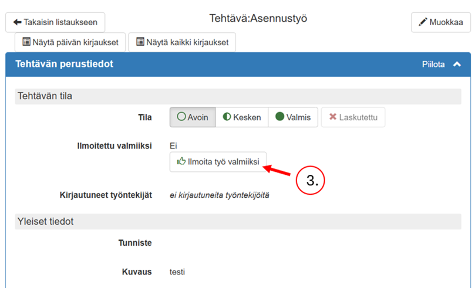Click the red X icon on Laskutettu

click(x=333, y=117)
